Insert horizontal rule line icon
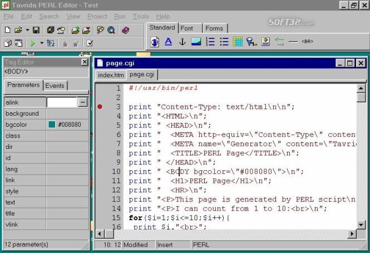 coord(293,42)
